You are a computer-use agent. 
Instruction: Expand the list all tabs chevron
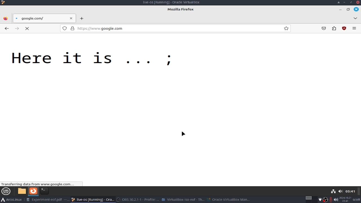[355, 18]
